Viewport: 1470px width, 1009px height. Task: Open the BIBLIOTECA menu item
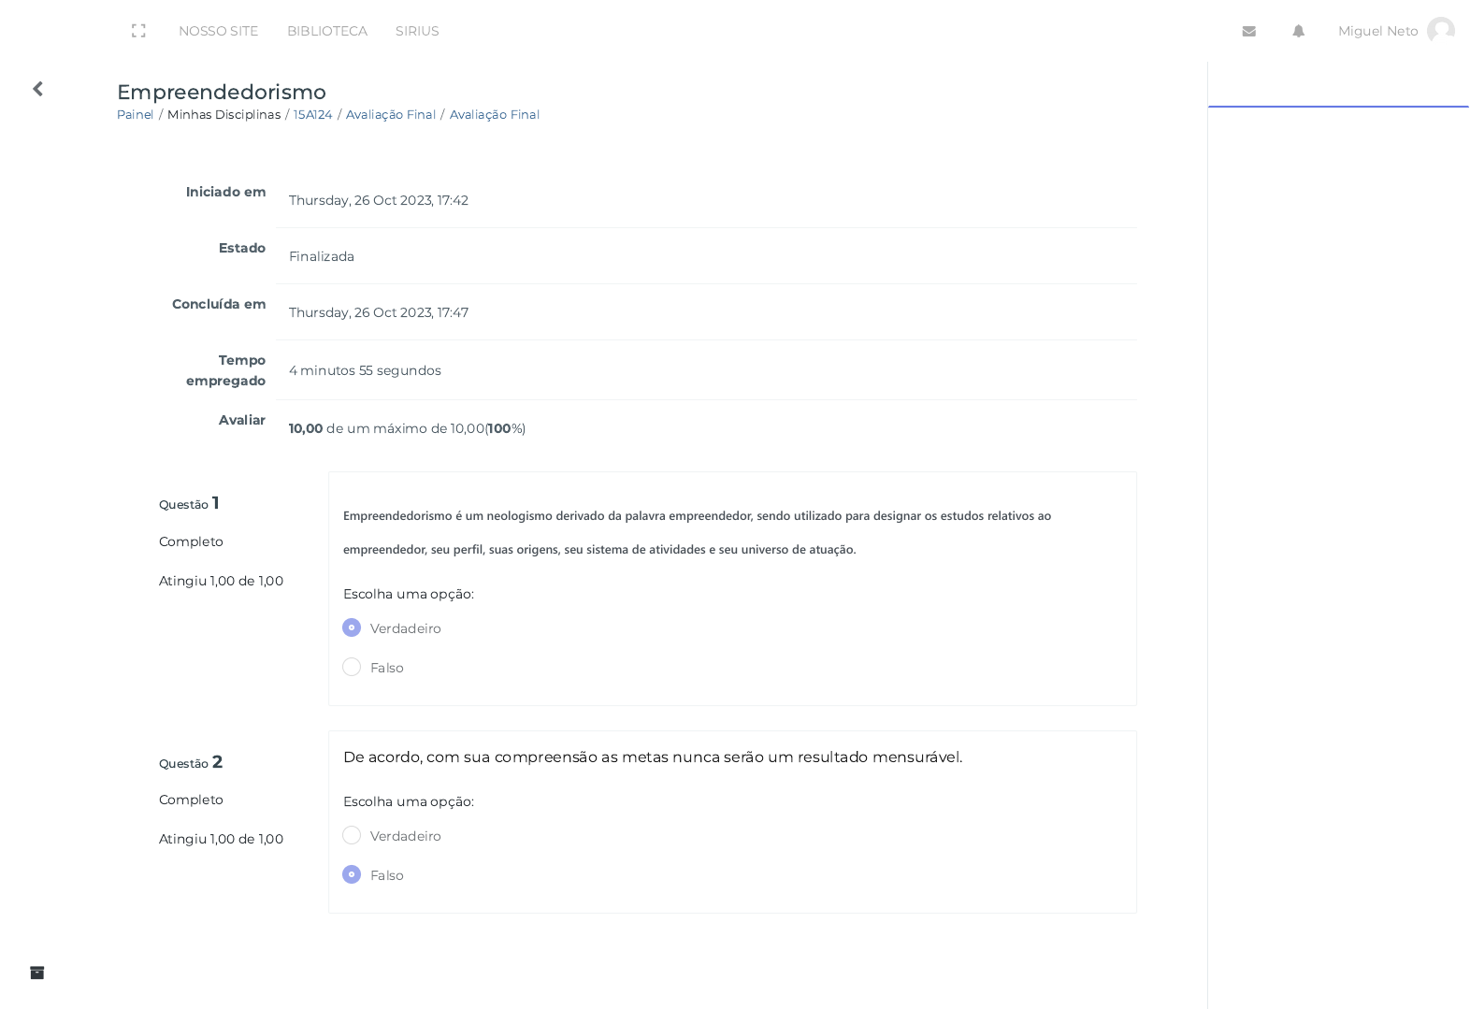327,31
